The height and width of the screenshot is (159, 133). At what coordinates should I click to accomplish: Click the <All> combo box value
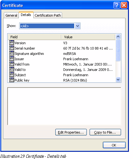pyautogui.click(x=47, y=26)
